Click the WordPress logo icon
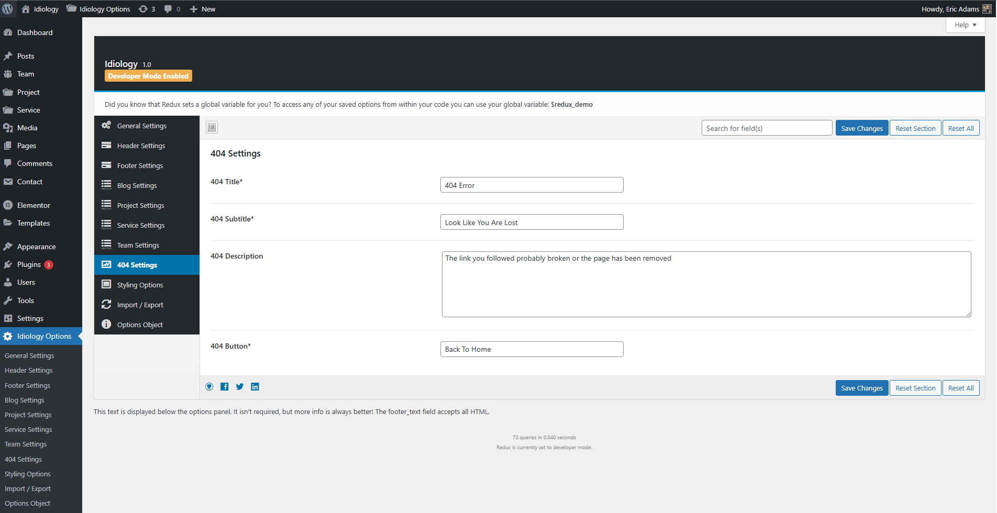This screenshot has height=513, width=997. click(8, 9)
